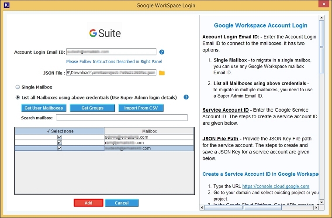Click the Select none column header

click(60, 131)
